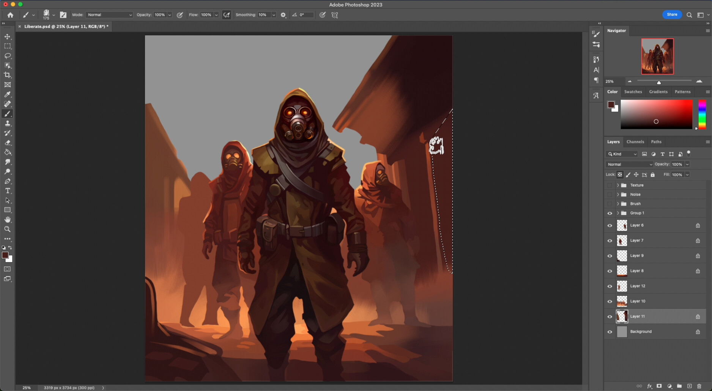
Task: Create a new layer icon
Action: (x=689, y=386)
